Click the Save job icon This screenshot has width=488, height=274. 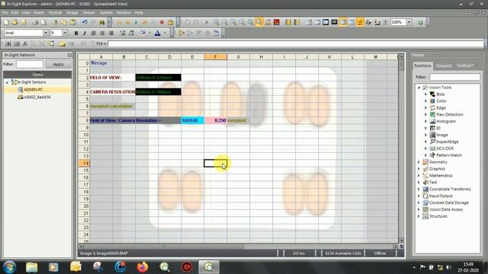click(24, 22)
